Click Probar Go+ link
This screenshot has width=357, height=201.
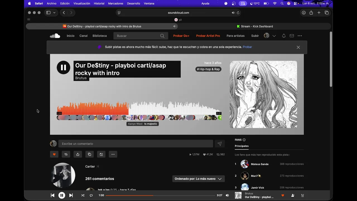click(x=181, y=36)
